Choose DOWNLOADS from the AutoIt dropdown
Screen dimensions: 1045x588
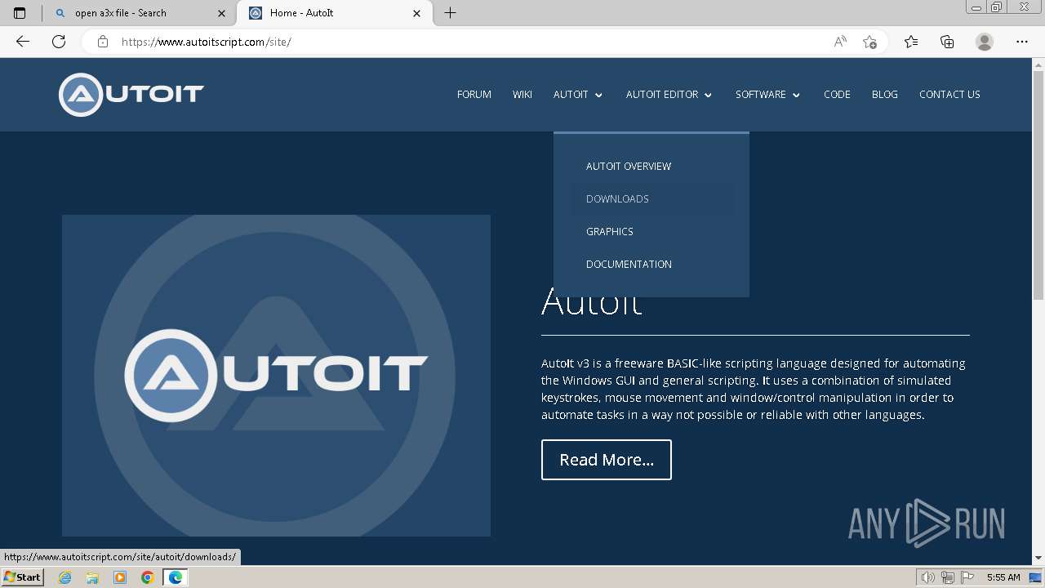[617, 198]
